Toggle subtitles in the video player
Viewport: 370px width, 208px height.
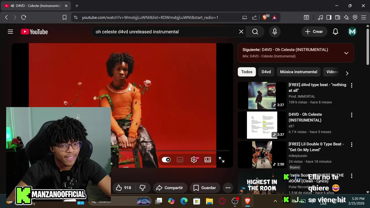click(x=180, y=160)
